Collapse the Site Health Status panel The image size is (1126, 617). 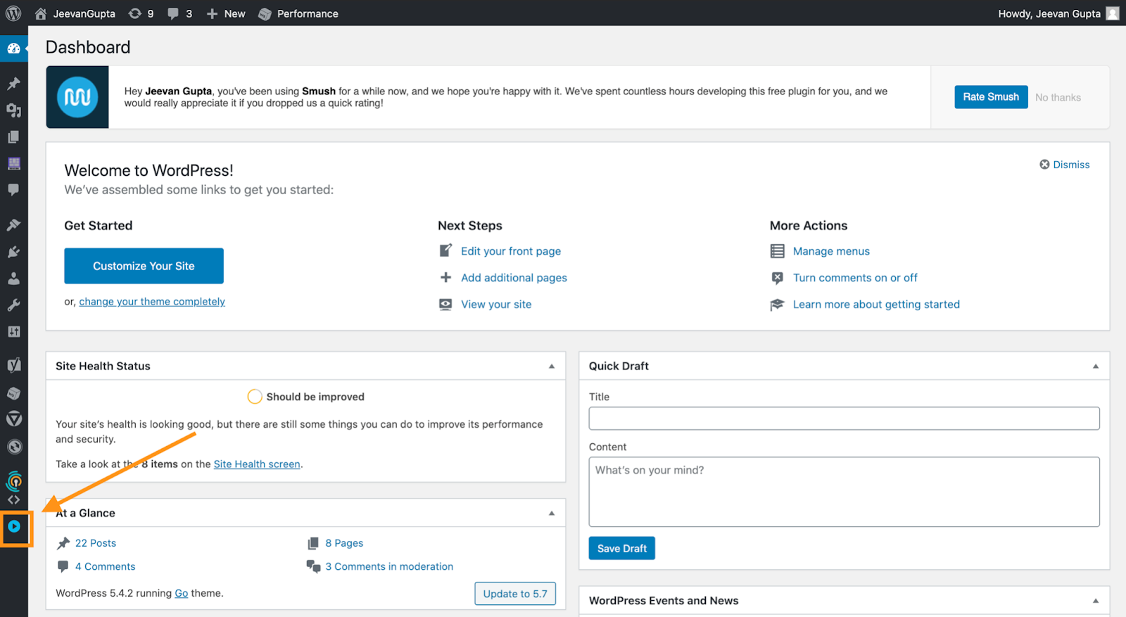point(552,366)
